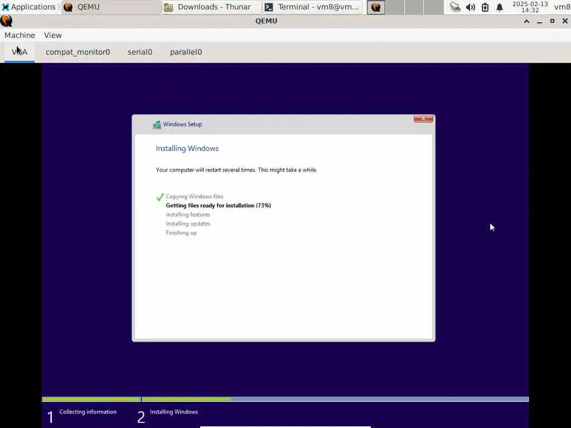
Task: Click the active workspace QEMU icon
Action: point(376,7)
